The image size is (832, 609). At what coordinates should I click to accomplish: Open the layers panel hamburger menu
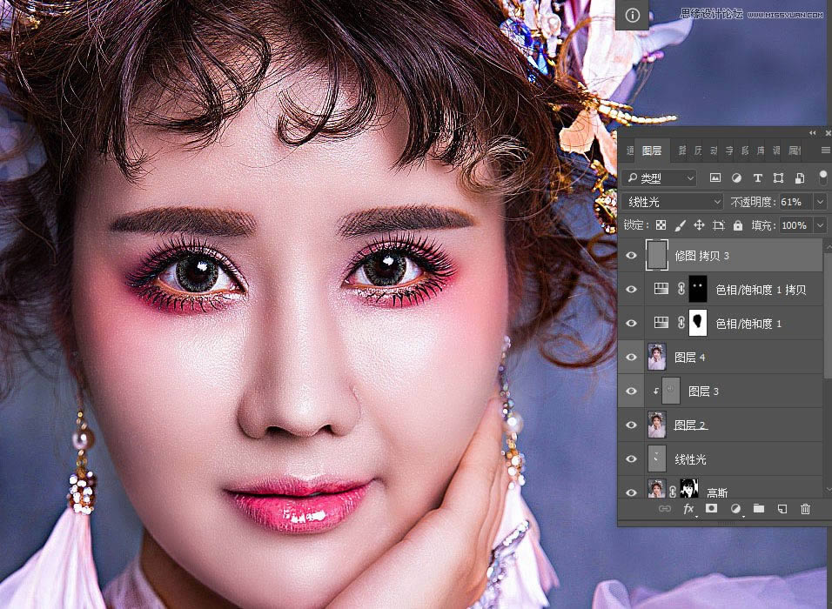(x=826, y=151)
